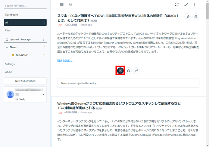
Task: Open the account dropdown arrow
Action: (x=43, y=94)
